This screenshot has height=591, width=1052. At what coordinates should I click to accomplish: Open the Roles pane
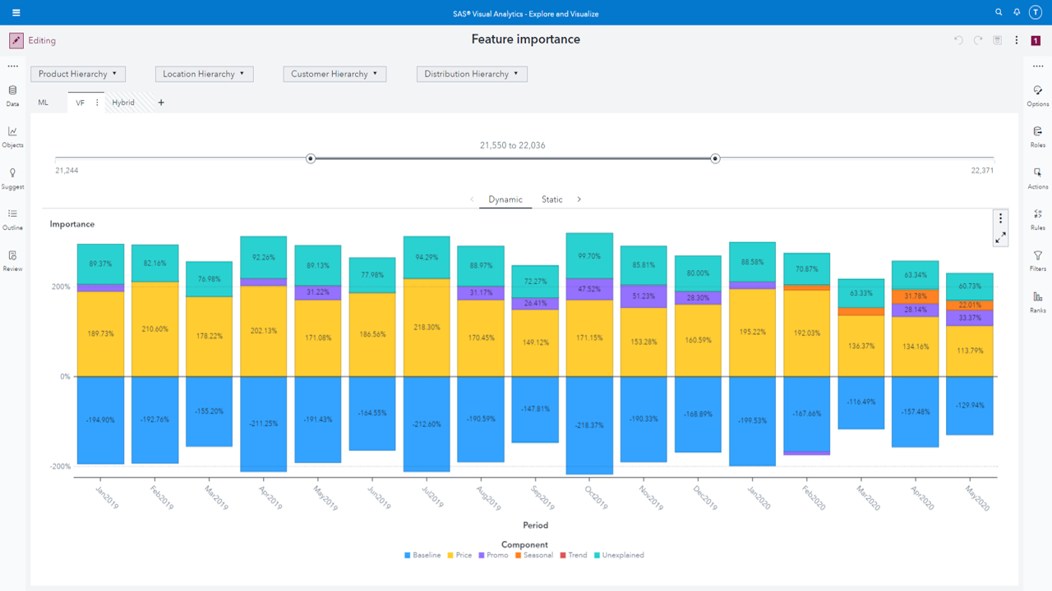[x=1038, y=136]
